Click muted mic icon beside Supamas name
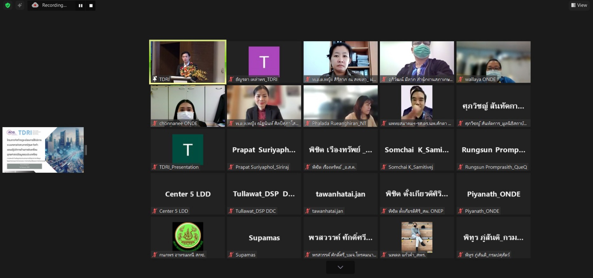The height and width of the screenshot is (278, 593). click(231, 255)
